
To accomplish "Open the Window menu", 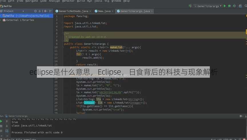I will [x=116, y=1].
